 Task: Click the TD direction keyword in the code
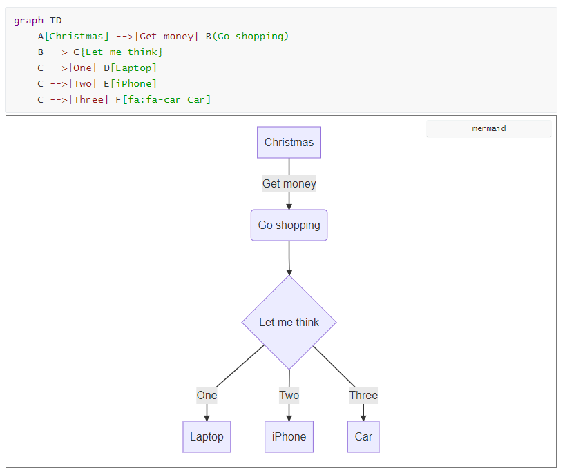coord(55,21)
